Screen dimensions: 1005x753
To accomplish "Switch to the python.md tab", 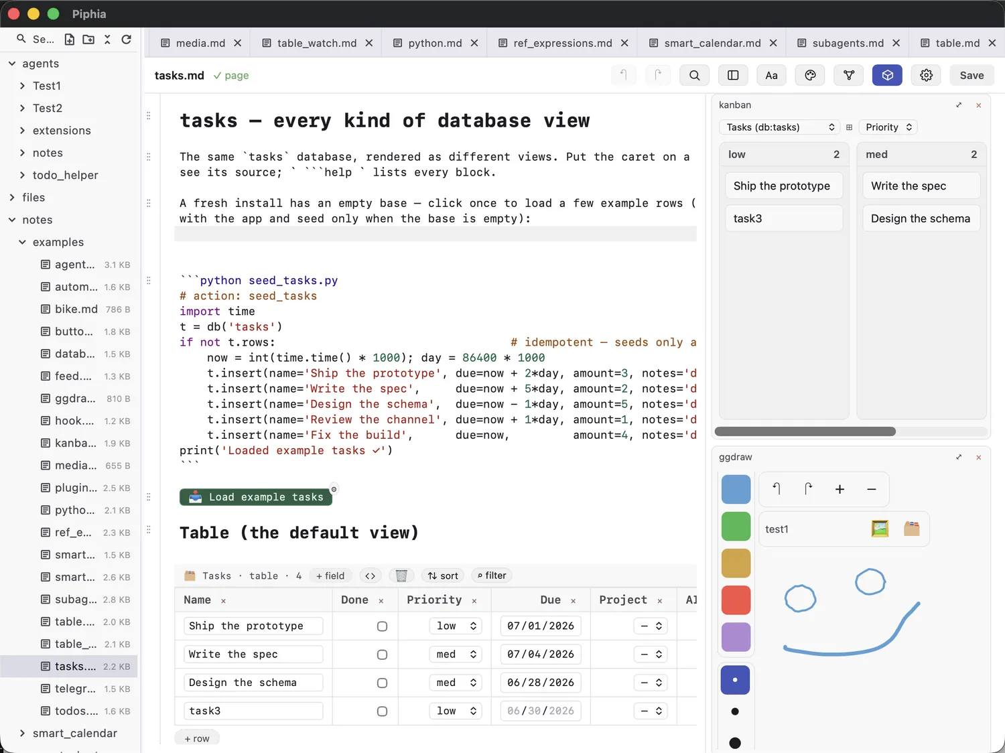I will tap(435, 43).
